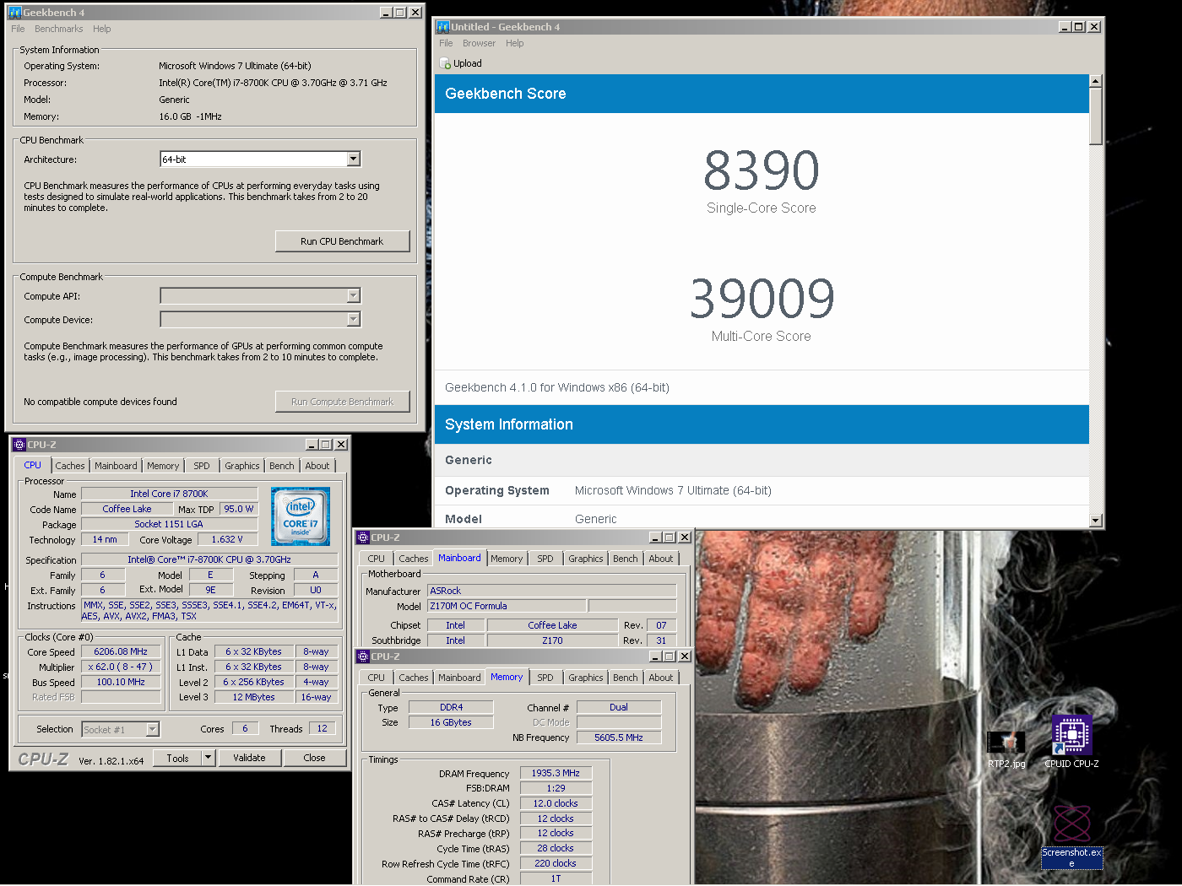Screen dimensions: 1182x886
Task: Open Help menu in Geekbench 4 main window
Action: click(x=102, y=29)
